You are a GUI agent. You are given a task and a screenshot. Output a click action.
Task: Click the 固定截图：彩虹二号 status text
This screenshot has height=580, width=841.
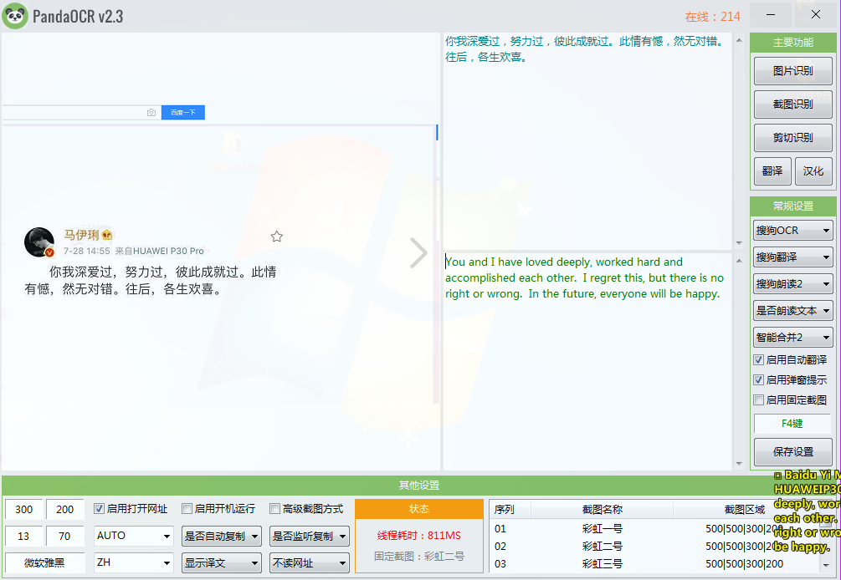[419, 557]
